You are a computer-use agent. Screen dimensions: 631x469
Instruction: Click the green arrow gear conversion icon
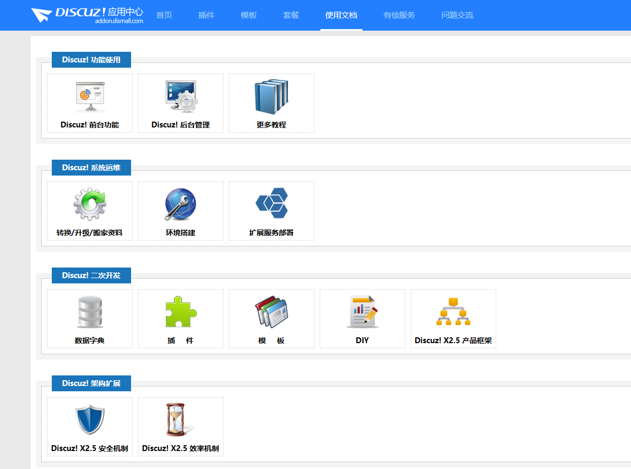90,204
